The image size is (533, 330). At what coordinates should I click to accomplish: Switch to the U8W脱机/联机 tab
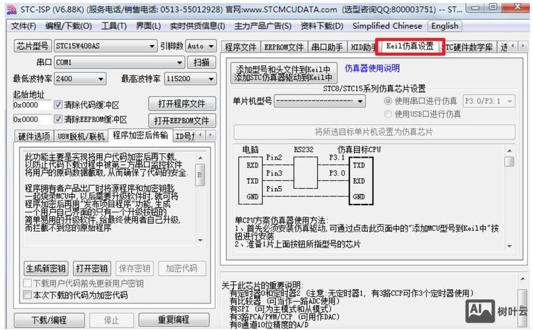click(x=81, y=136)
